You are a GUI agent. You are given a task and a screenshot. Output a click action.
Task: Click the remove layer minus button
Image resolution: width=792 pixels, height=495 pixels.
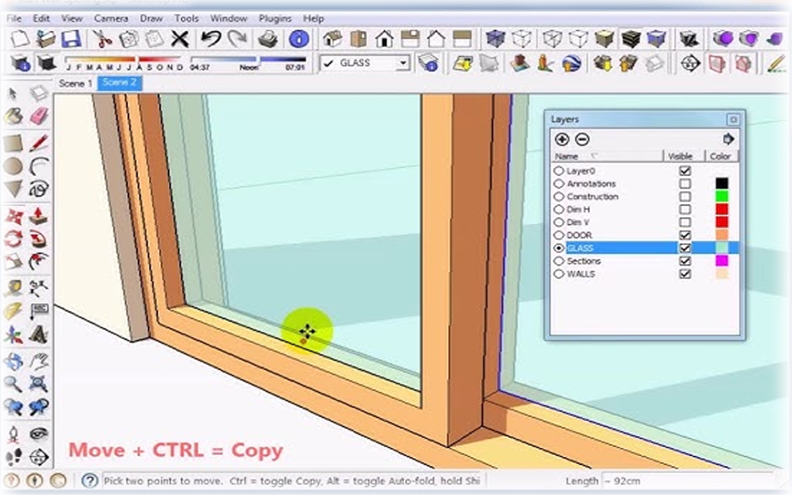(583, 140)
